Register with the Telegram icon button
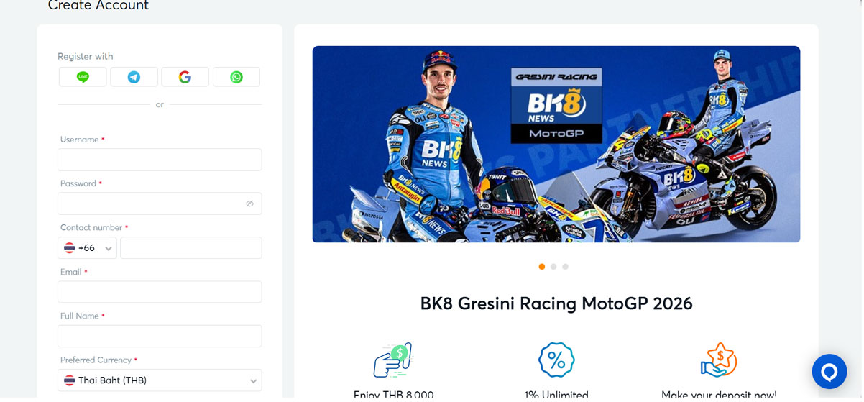 click(x=134, y=77)
